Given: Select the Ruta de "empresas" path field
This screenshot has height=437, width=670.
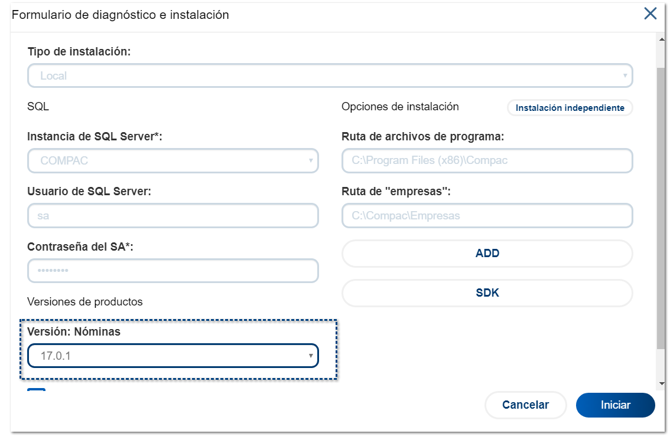Looking at the screenshot, I should 487,216.
